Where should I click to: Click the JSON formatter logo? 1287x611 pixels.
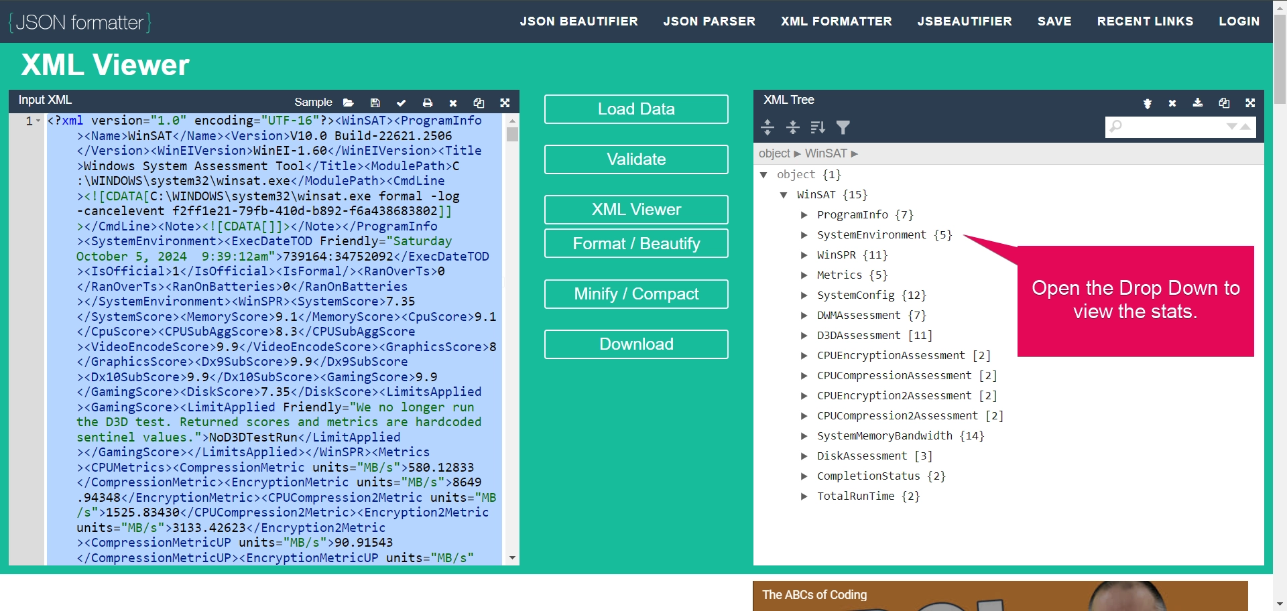(80, 22)
